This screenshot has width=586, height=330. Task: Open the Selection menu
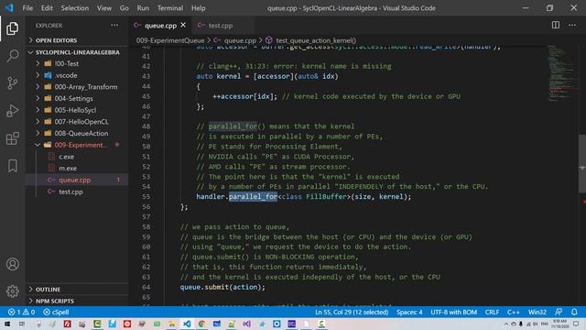click(75, 8)
